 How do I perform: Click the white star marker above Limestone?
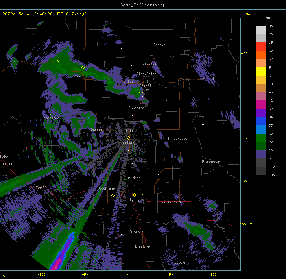51,115
